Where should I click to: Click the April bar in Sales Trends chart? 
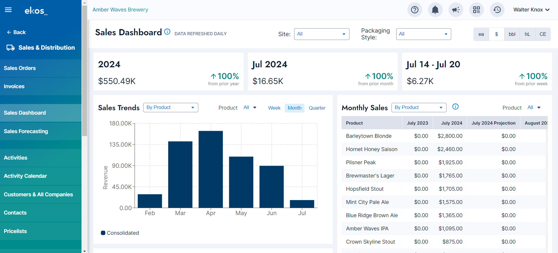point(211,169)
